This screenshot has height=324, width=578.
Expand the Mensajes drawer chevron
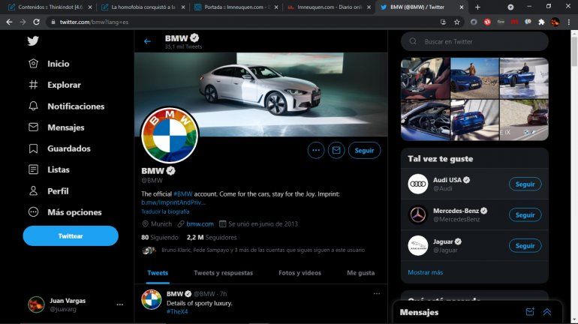click(547, 312)
